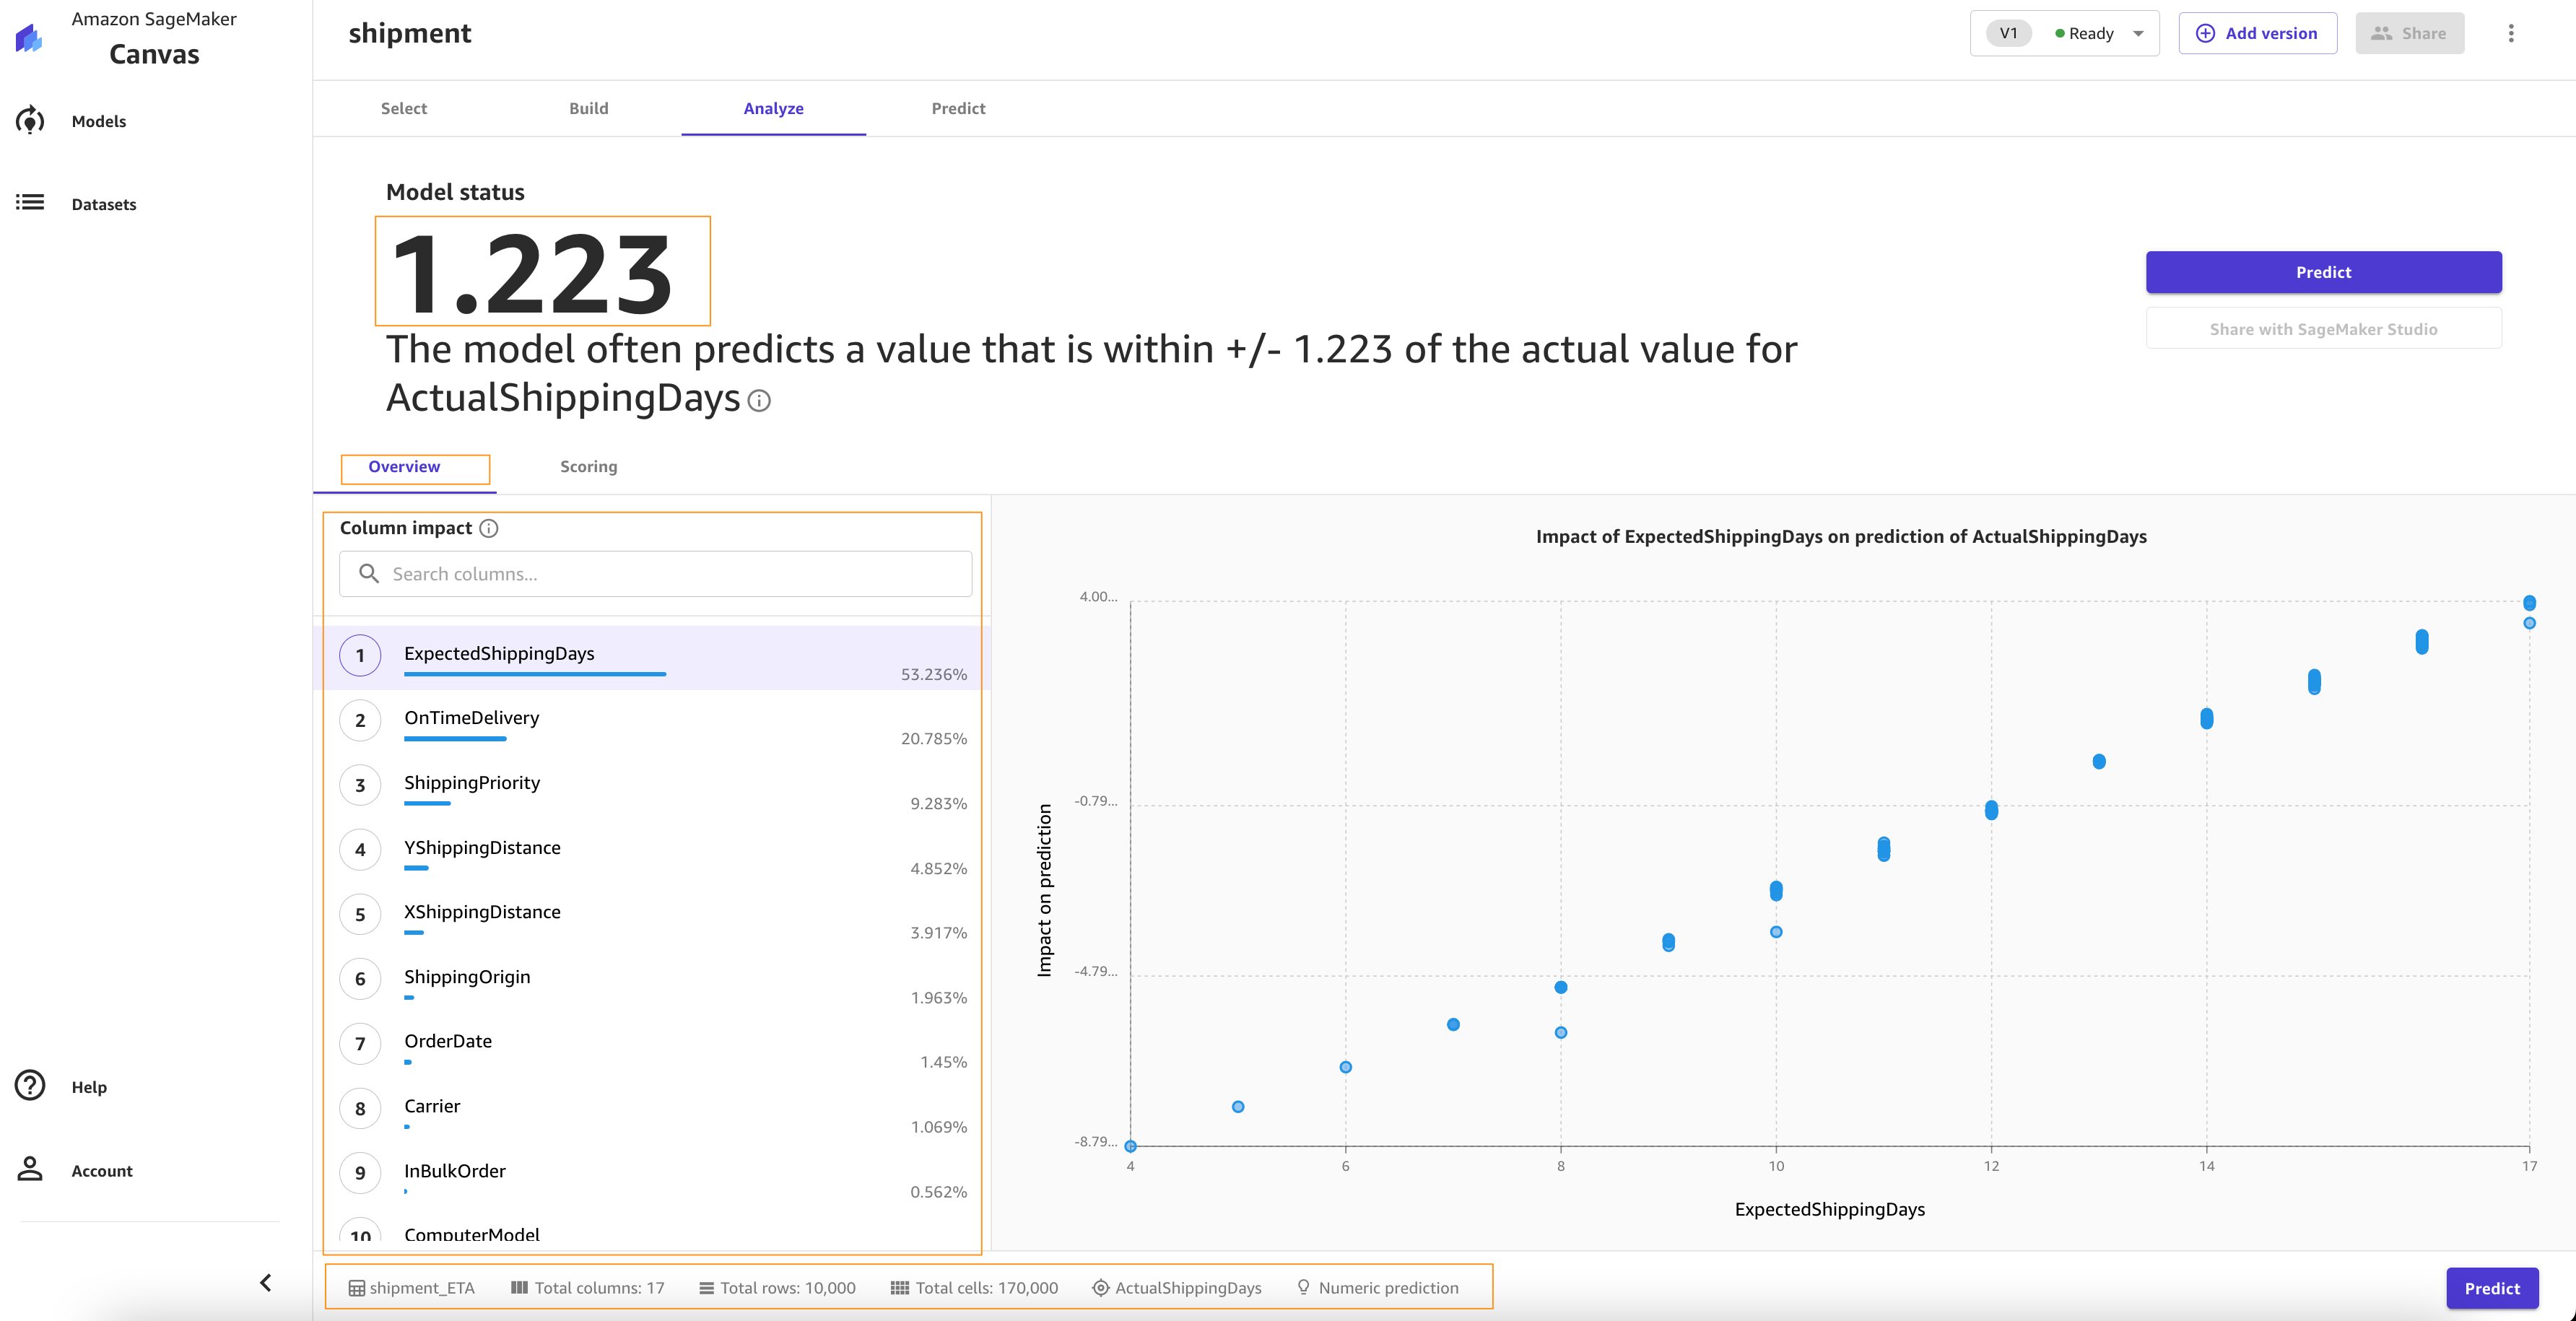Viewport: 2576px width, 1321px height.
Task: Open the three-dot more options menu
Action: click(2510, 33)
